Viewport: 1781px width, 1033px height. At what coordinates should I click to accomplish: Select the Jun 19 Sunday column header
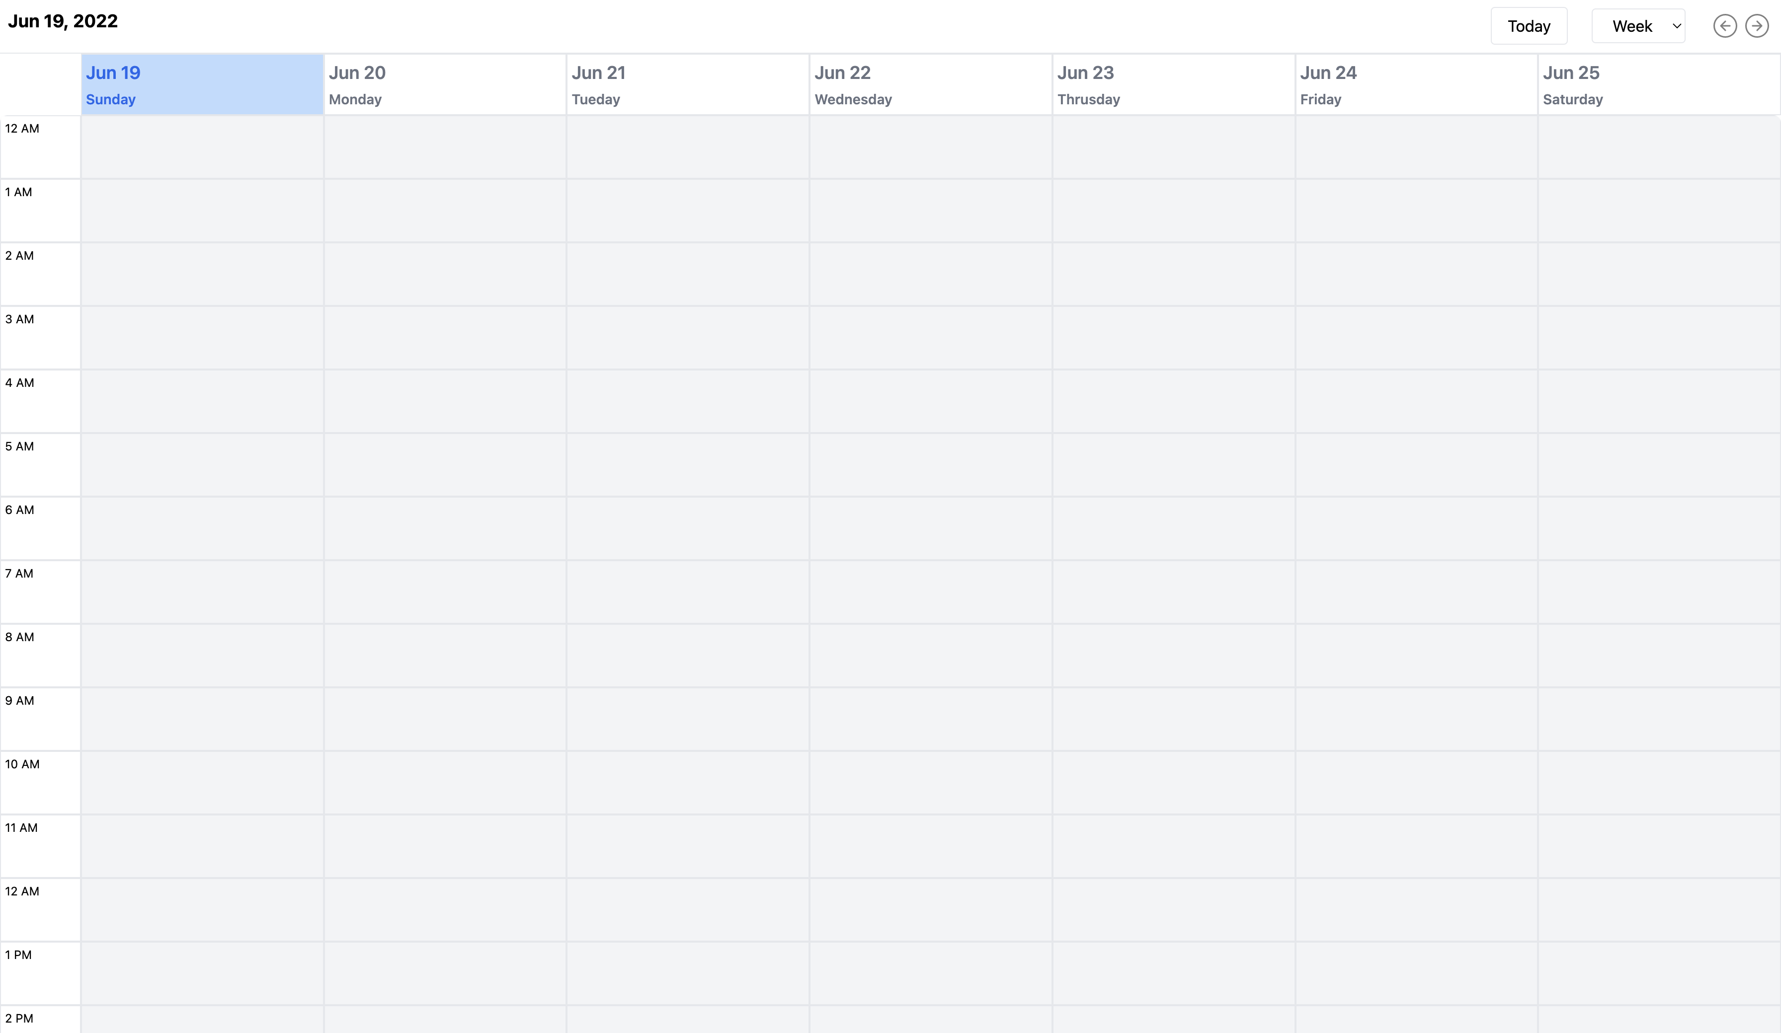tap(202, 85)
